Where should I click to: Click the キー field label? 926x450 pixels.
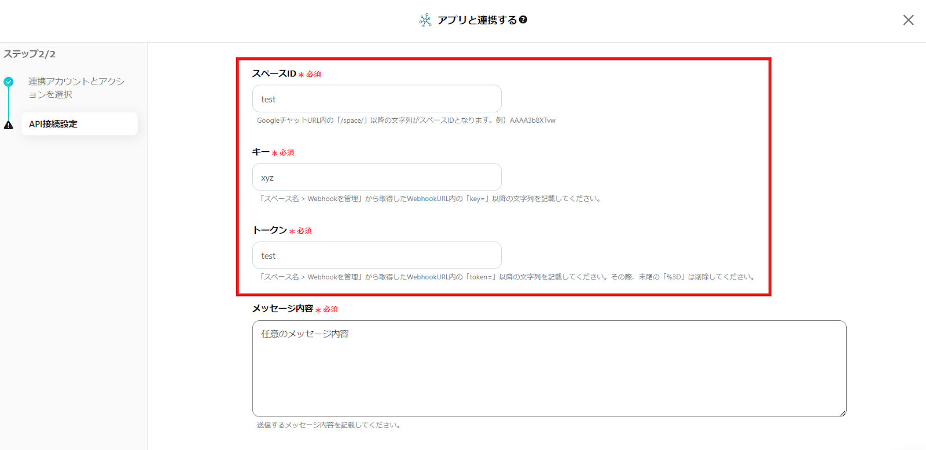point(261,152)
